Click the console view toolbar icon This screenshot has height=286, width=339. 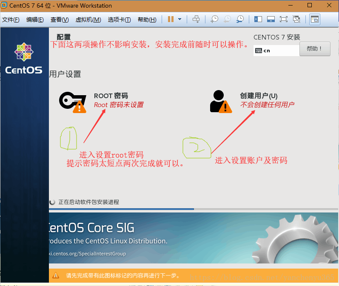click(x=315, y=20)
